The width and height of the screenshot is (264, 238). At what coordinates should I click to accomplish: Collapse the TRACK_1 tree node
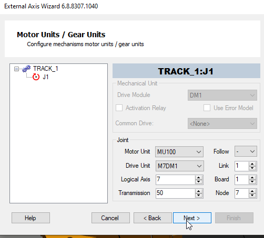pyautogui.click(x=16, y=69)
